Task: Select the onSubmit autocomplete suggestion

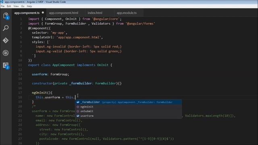Action: [x=129, y=111]
